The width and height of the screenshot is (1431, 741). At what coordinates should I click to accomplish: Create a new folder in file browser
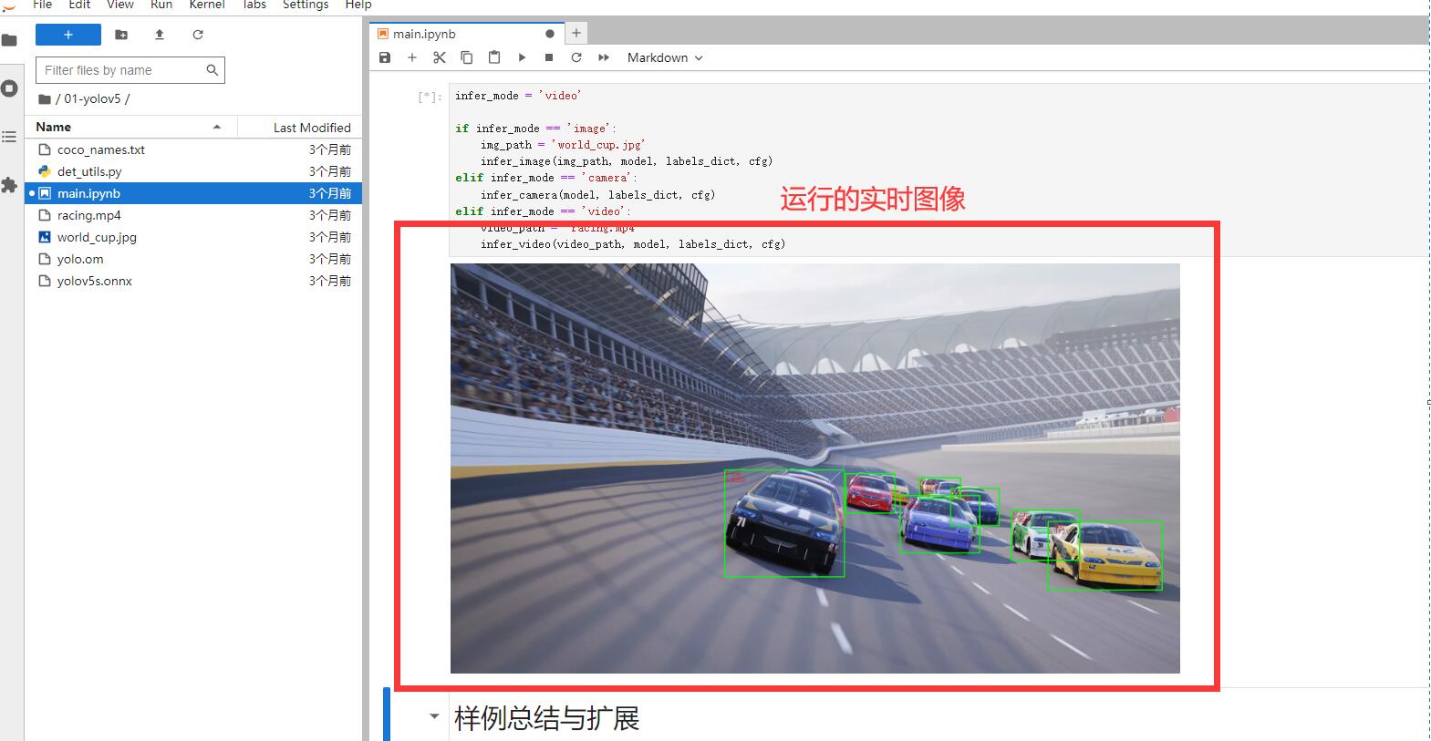pos(121,35)
